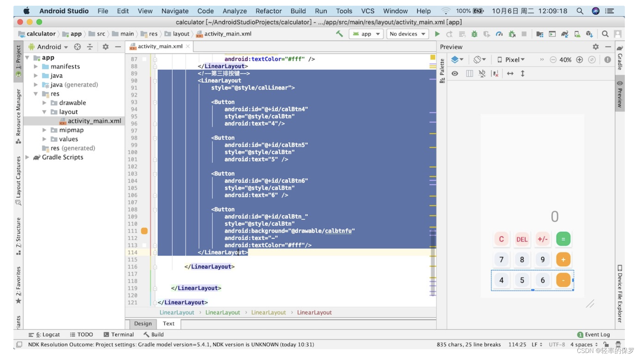Toggle the view options eye icon in preview
The image size is (639, 357).
click(x=455, y=73)
